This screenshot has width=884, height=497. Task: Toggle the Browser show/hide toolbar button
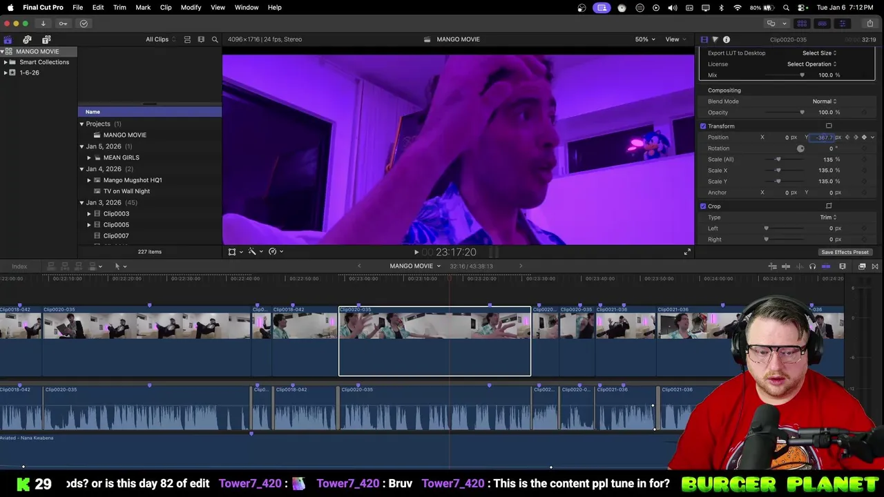click(x=801, y=23)
